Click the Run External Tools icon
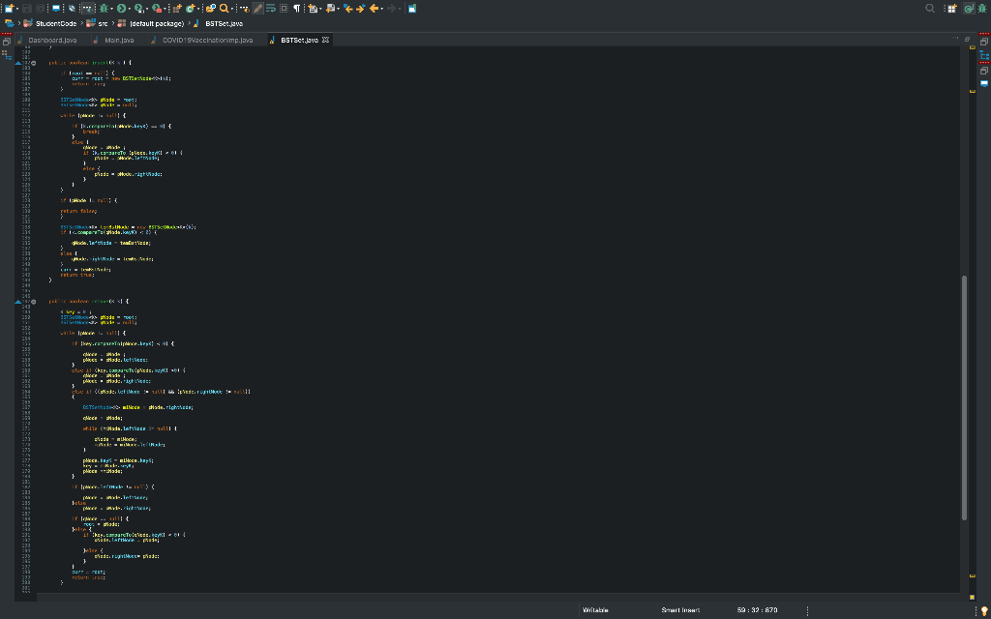991x619 pixels. tap(156, 8)
